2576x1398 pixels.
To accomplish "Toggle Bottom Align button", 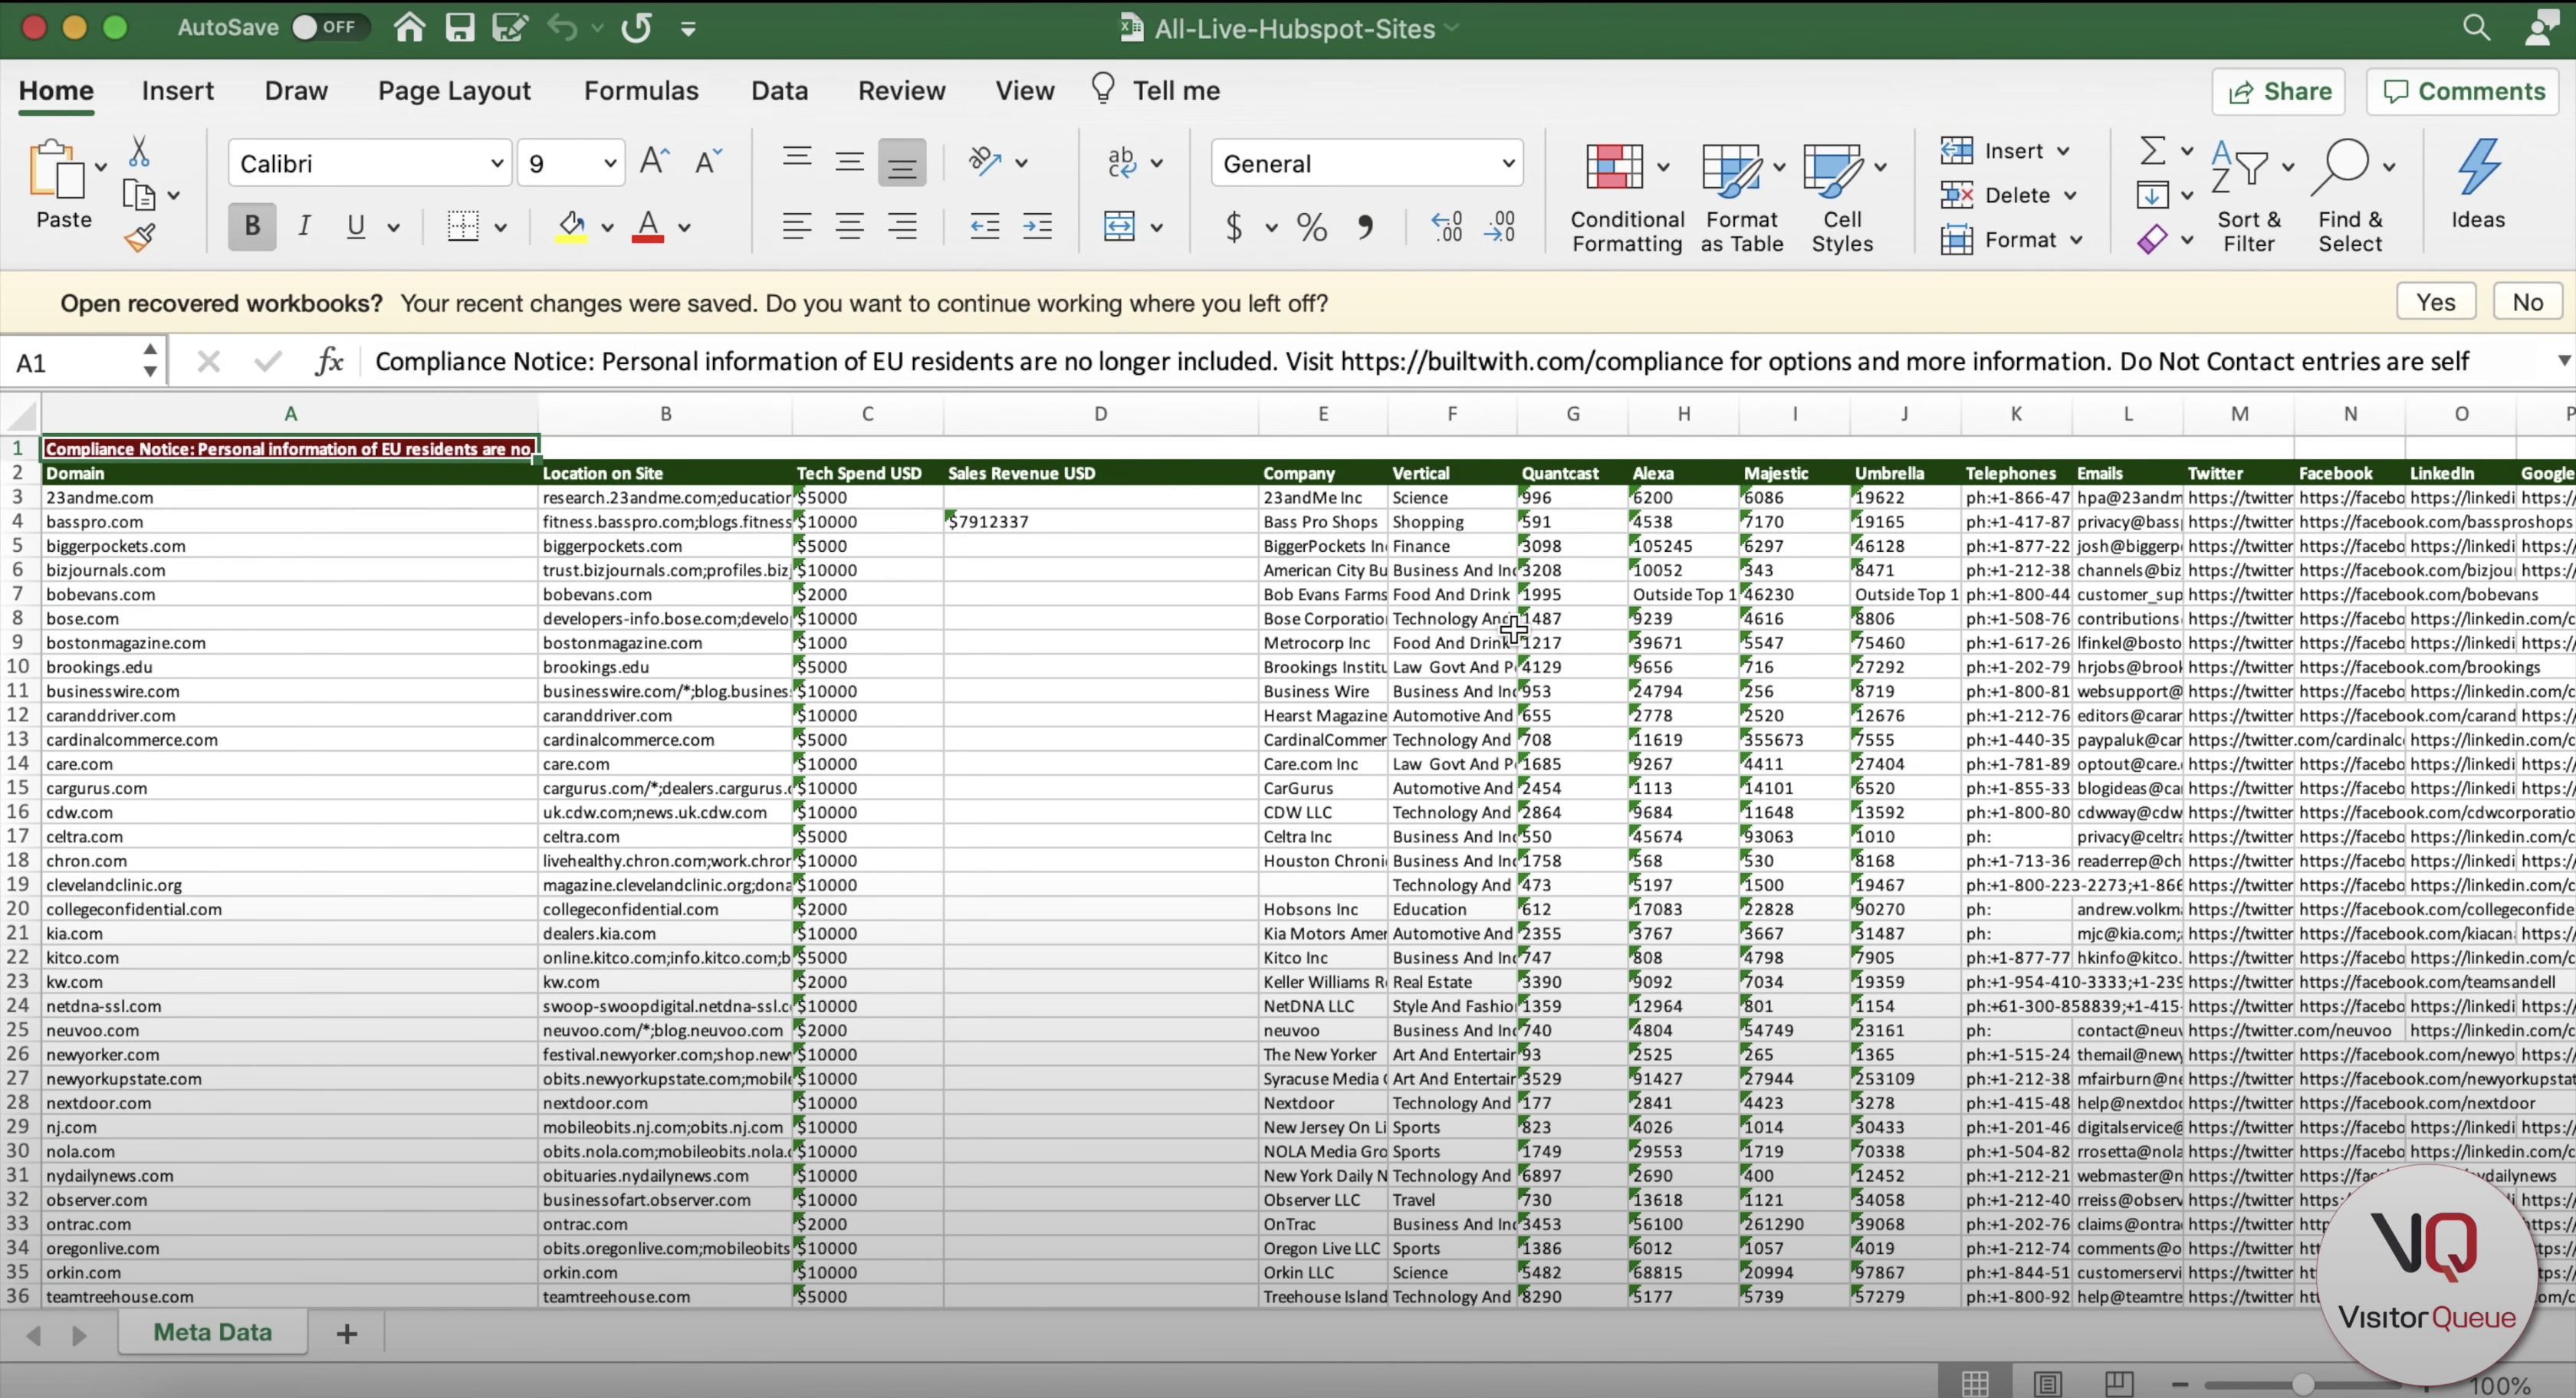I will (902, 162).
